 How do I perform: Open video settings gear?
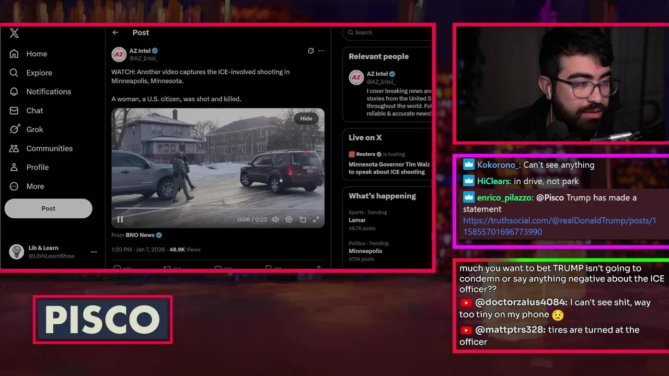(289, 220)
